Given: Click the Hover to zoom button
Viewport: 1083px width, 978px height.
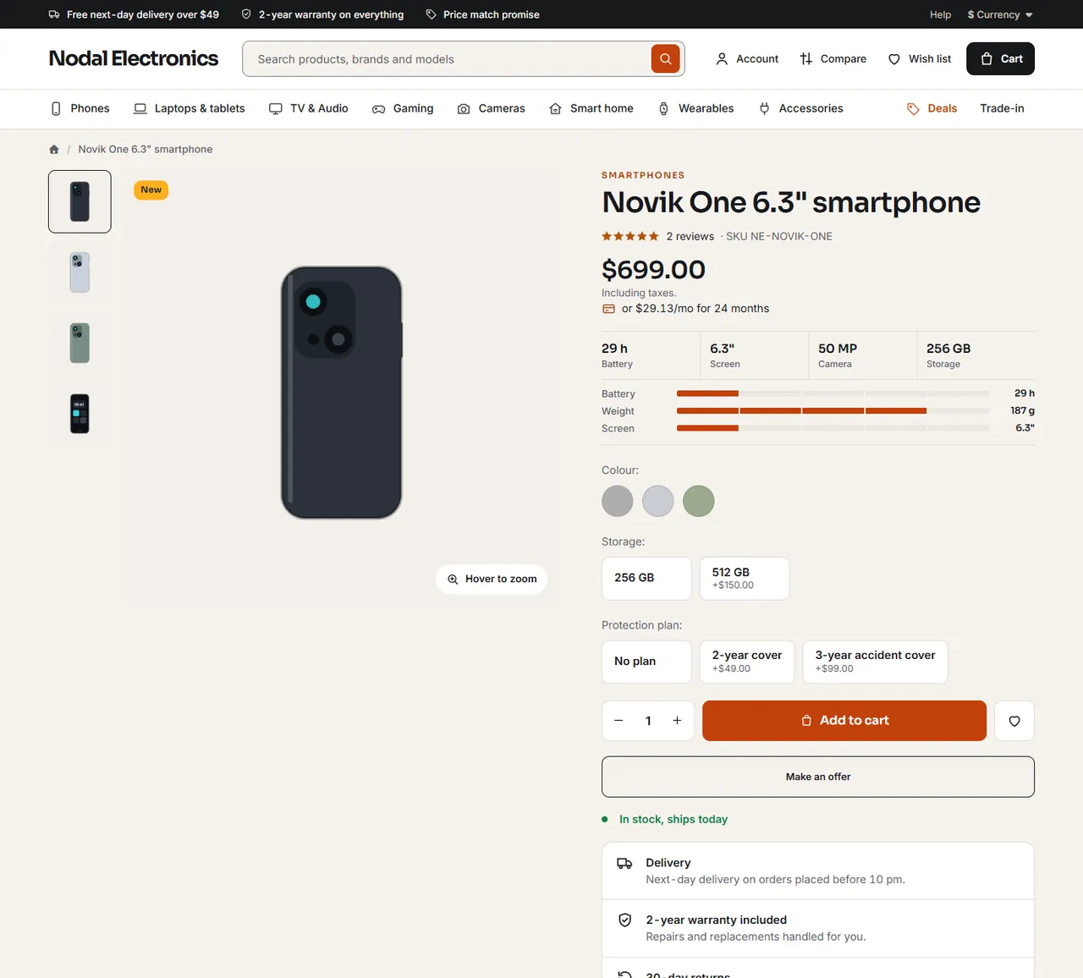Looking at the screenshot, I should [x=492, y=579].
